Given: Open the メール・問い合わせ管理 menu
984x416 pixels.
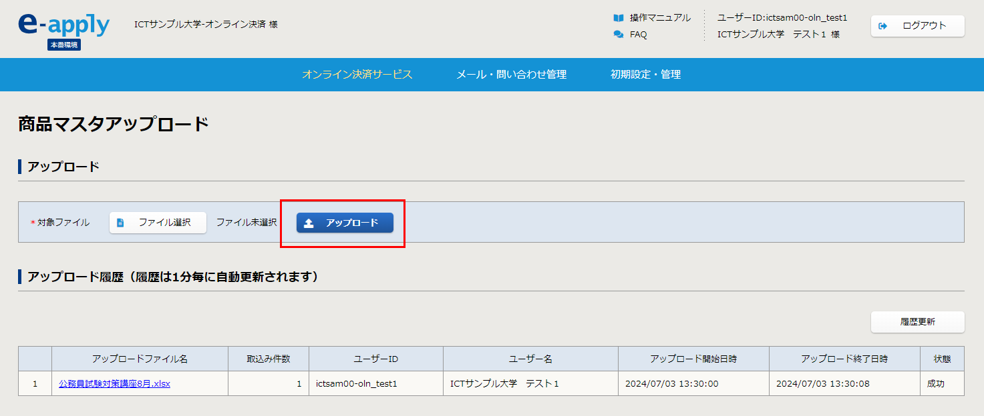Looking at the screenshot, I should [511, 75].
